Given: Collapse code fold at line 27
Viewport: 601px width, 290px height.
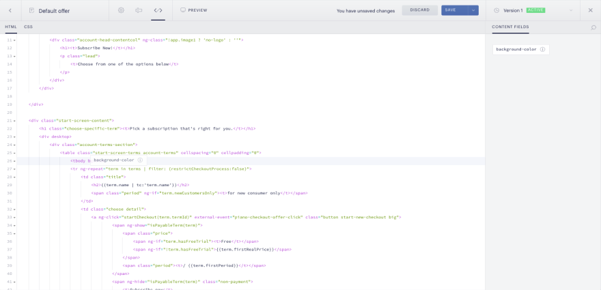Looking at the screenshot, I should point(14,169).
